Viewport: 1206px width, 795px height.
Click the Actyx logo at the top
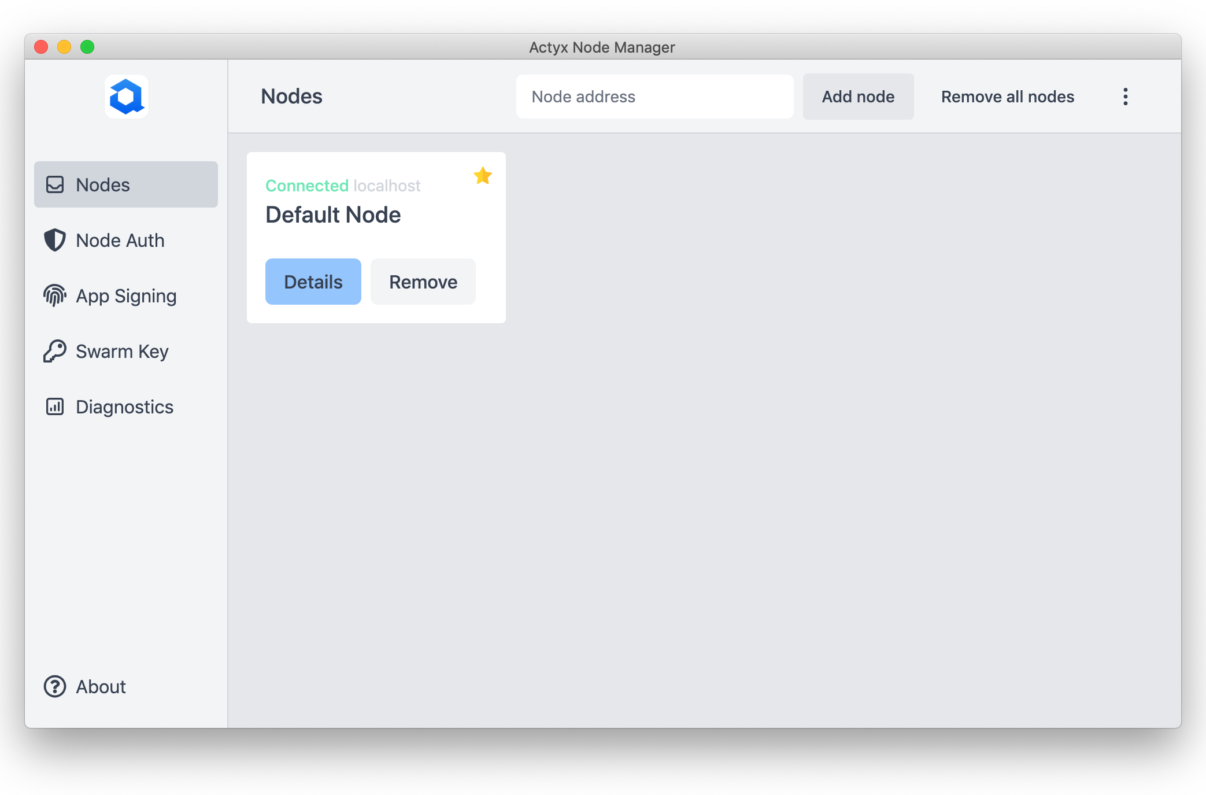pos(126,97)
